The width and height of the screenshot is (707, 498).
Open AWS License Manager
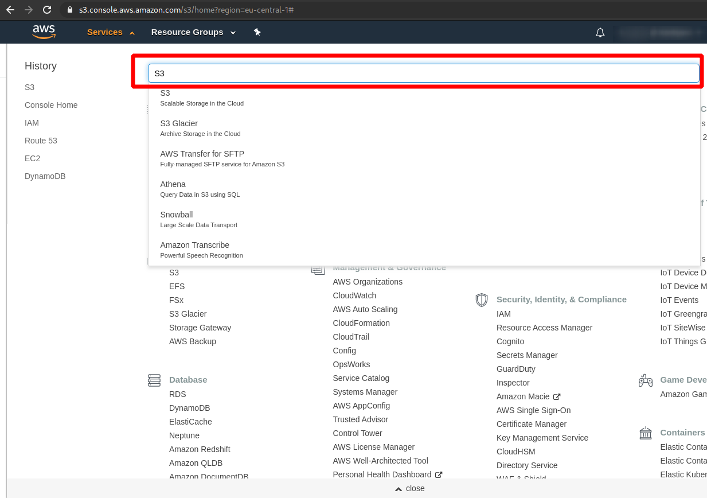tap(373, 447)
